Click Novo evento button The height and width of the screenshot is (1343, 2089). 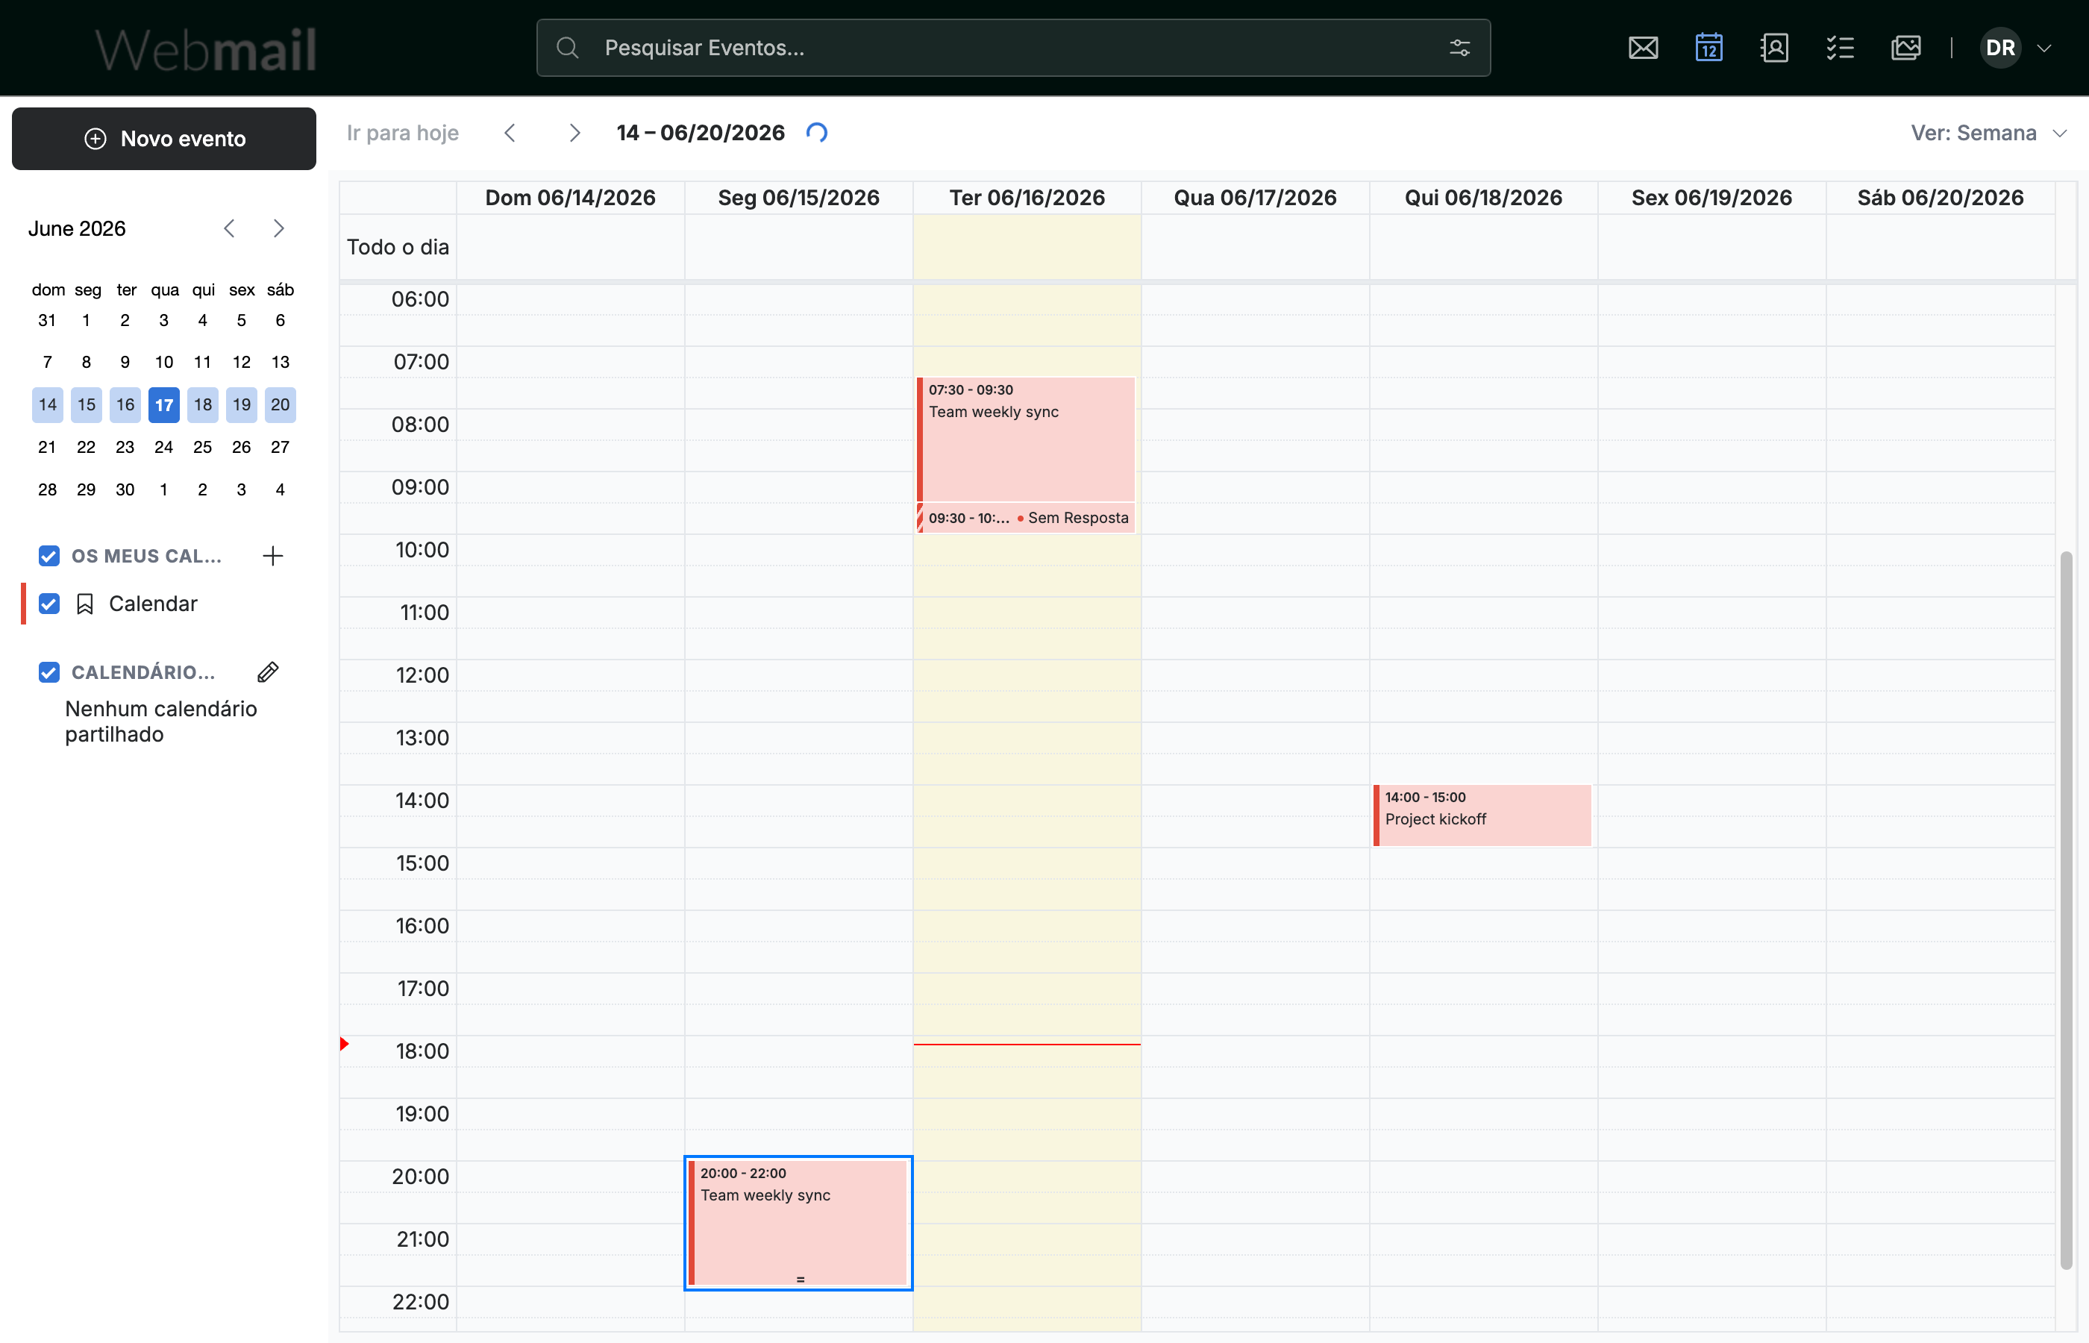[164, 139]
